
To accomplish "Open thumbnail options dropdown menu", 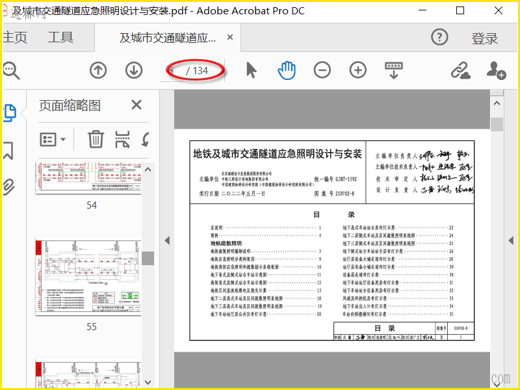I will tap(53, 139).
